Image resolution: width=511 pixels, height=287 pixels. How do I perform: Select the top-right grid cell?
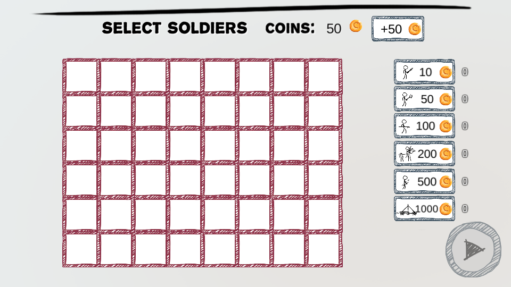coord(324,77)
